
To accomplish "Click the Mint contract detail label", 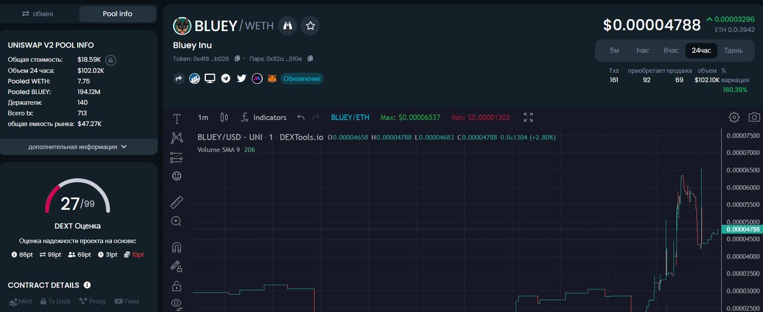I will tap(22, 301).
